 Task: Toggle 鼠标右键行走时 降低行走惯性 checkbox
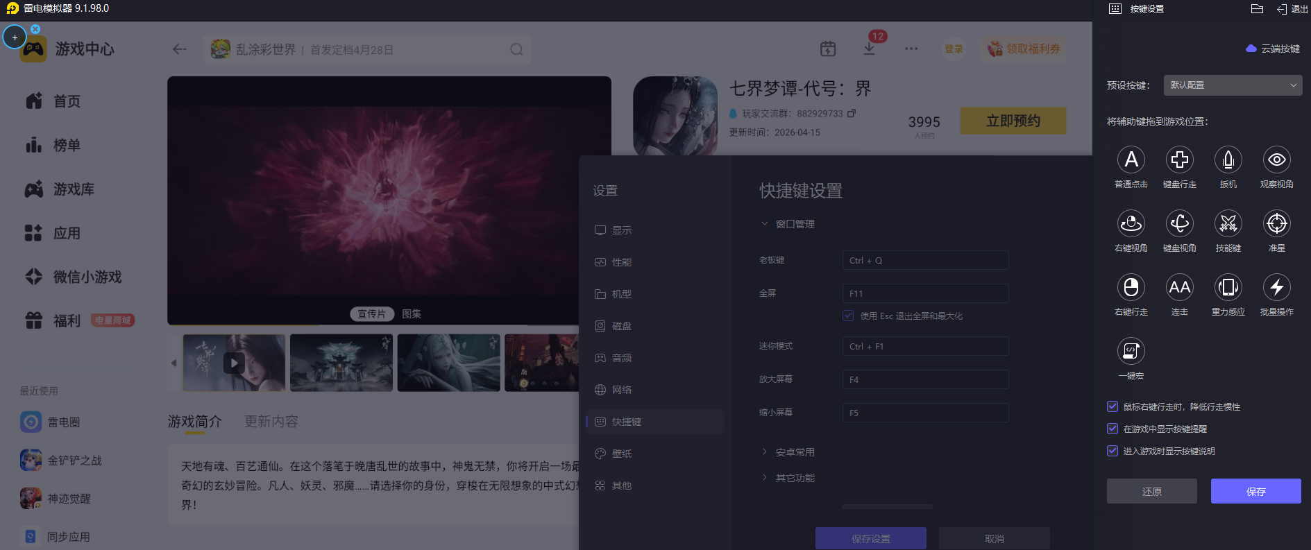(1113, 407)
